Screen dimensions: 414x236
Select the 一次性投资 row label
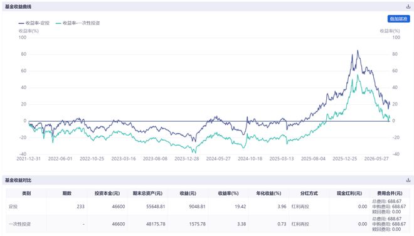tap(19, 224)
